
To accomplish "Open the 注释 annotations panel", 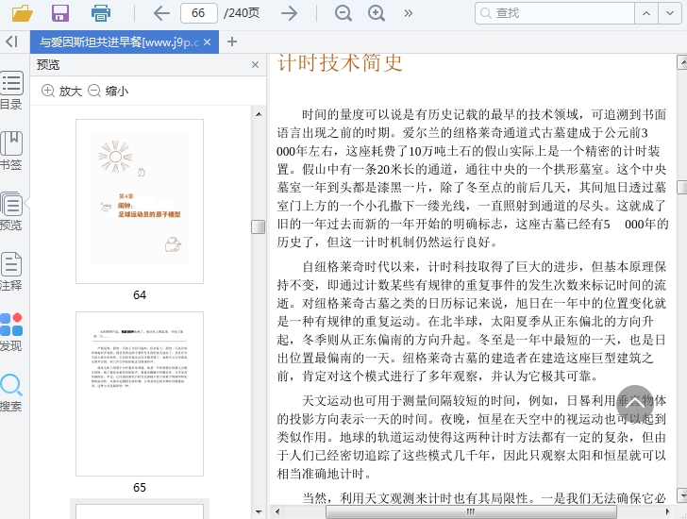I will (11, 272).
